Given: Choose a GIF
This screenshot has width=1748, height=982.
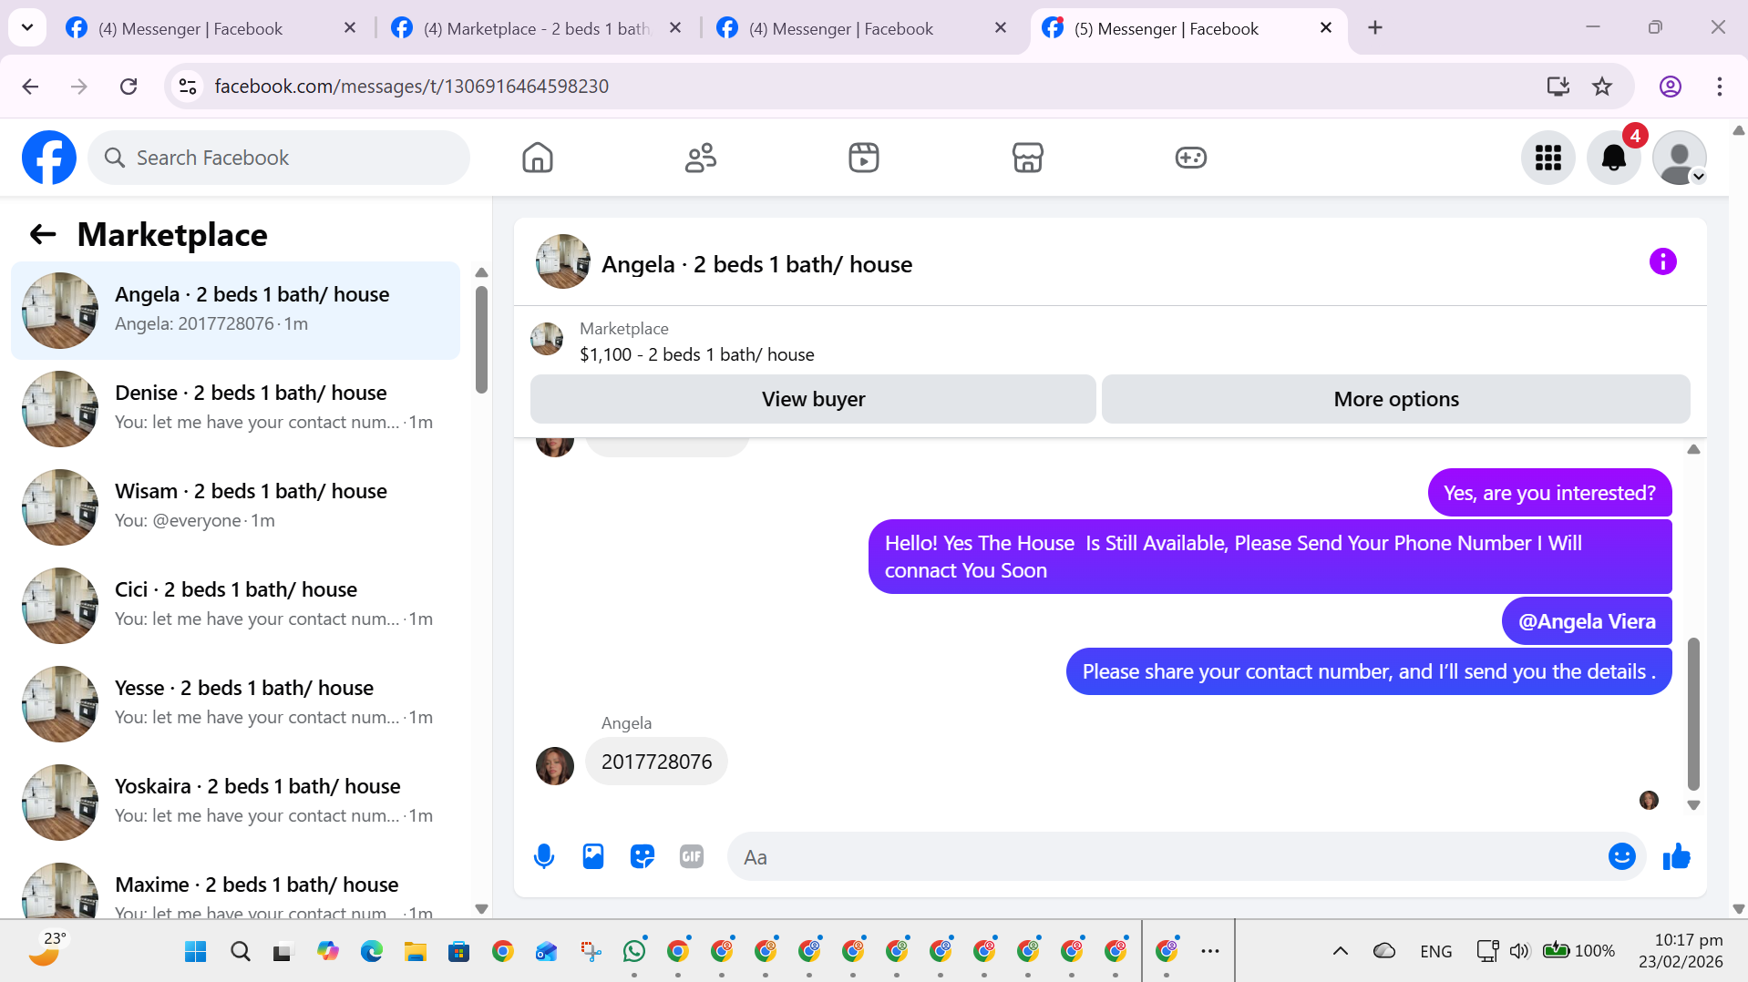Looking at the screenshot, I should (x=692, y=856).
